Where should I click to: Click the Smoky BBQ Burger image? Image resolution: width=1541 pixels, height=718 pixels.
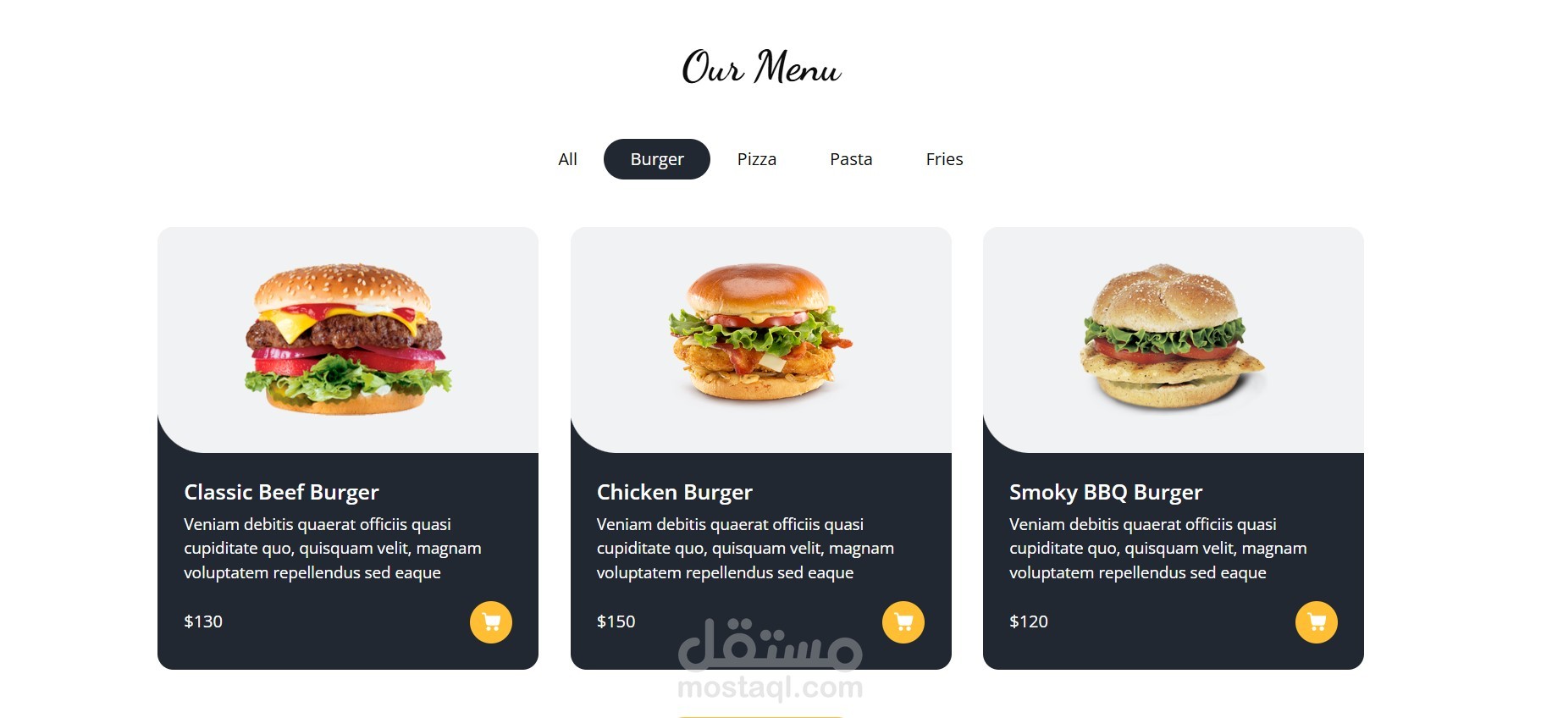point(1173,336)
